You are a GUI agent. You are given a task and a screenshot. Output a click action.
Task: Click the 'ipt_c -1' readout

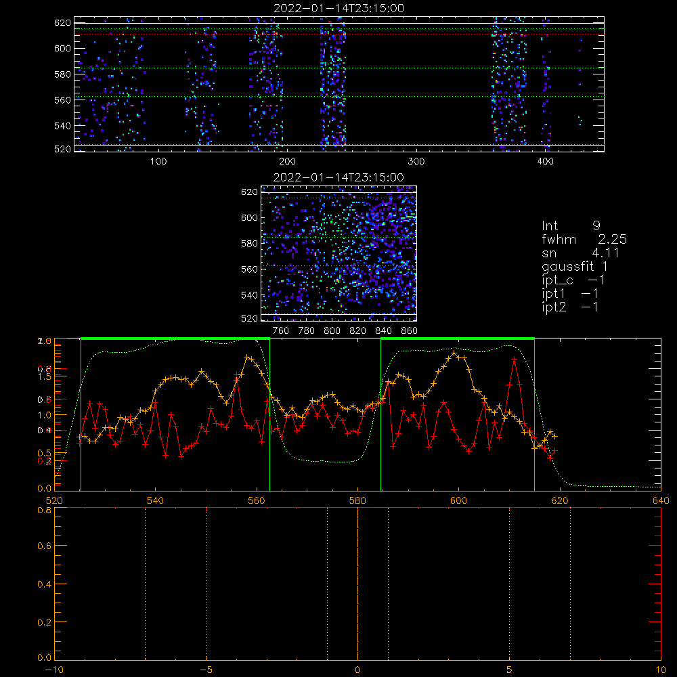[x=573, y=280]
